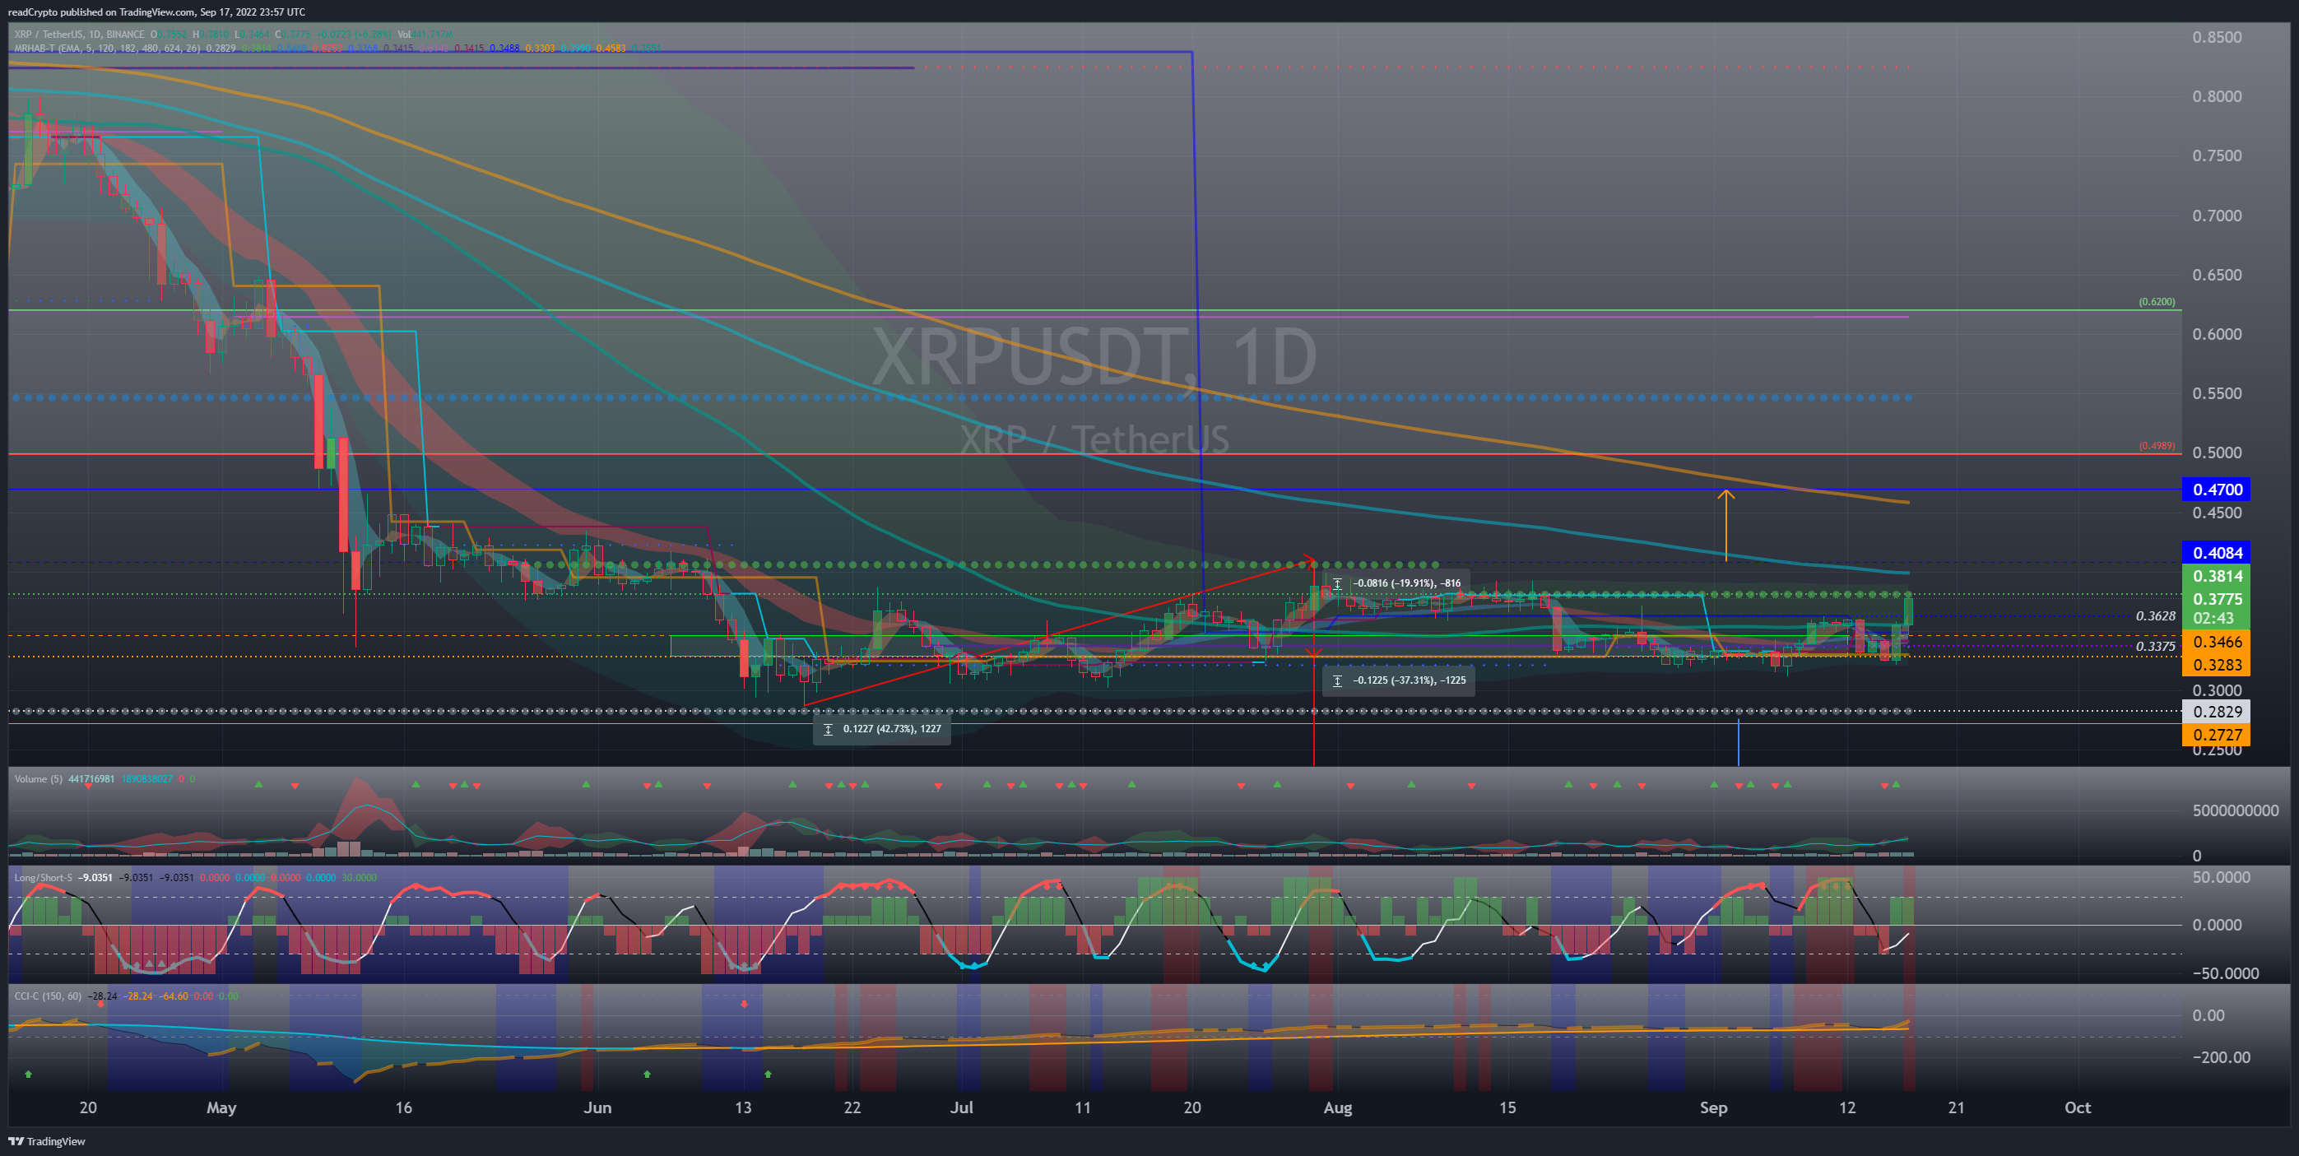Click the green 0.3814 price label
2299x1156 pixels.
(2216, 576)
